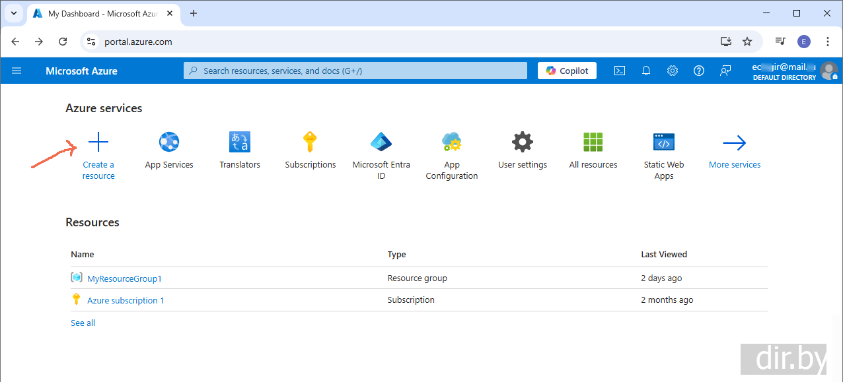
Task: Open Help question mark menu
Action: point(699,71)
